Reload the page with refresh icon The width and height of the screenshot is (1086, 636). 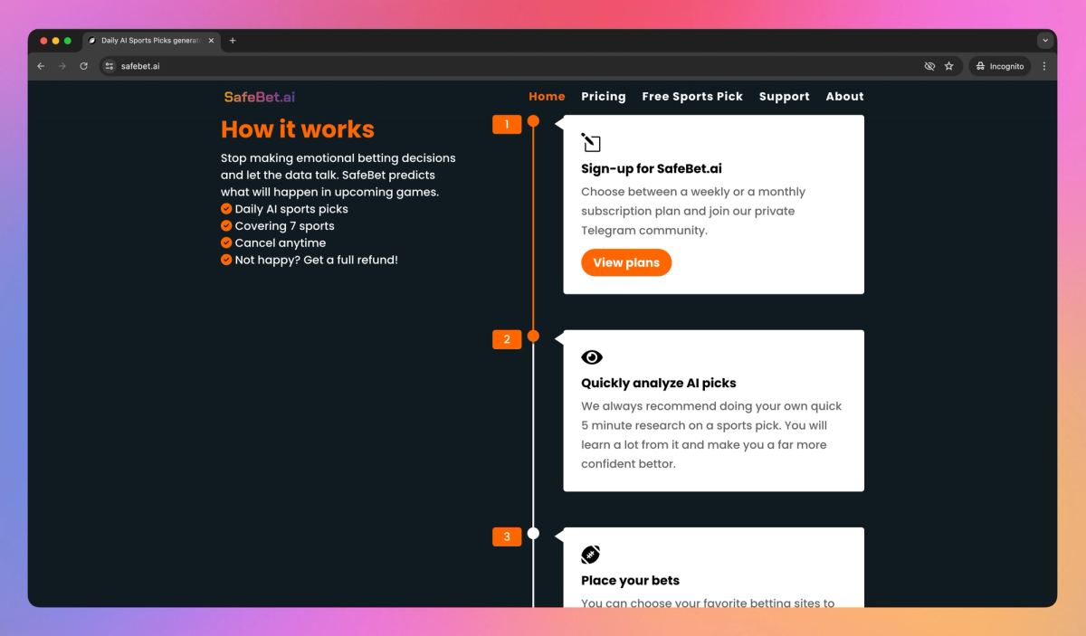point(84,66)
